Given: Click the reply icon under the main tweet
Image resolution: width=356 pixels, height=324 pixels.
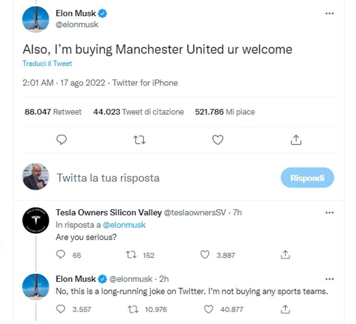Looking at the screenshot, I should pos(61,139).
